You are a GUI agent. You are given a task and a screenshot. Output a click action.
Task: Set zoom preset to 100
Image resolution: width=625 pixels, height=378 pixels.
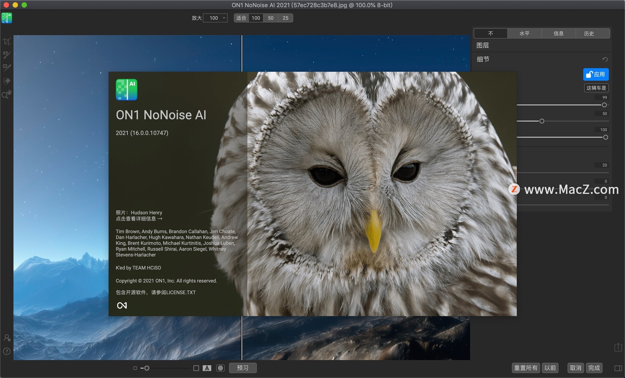click(256, 18)
